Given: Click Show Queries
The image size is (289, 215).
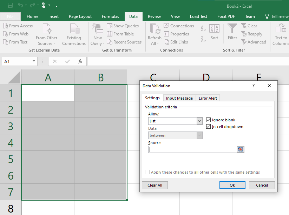Looking at the screenshot, I should click(123, 26).
